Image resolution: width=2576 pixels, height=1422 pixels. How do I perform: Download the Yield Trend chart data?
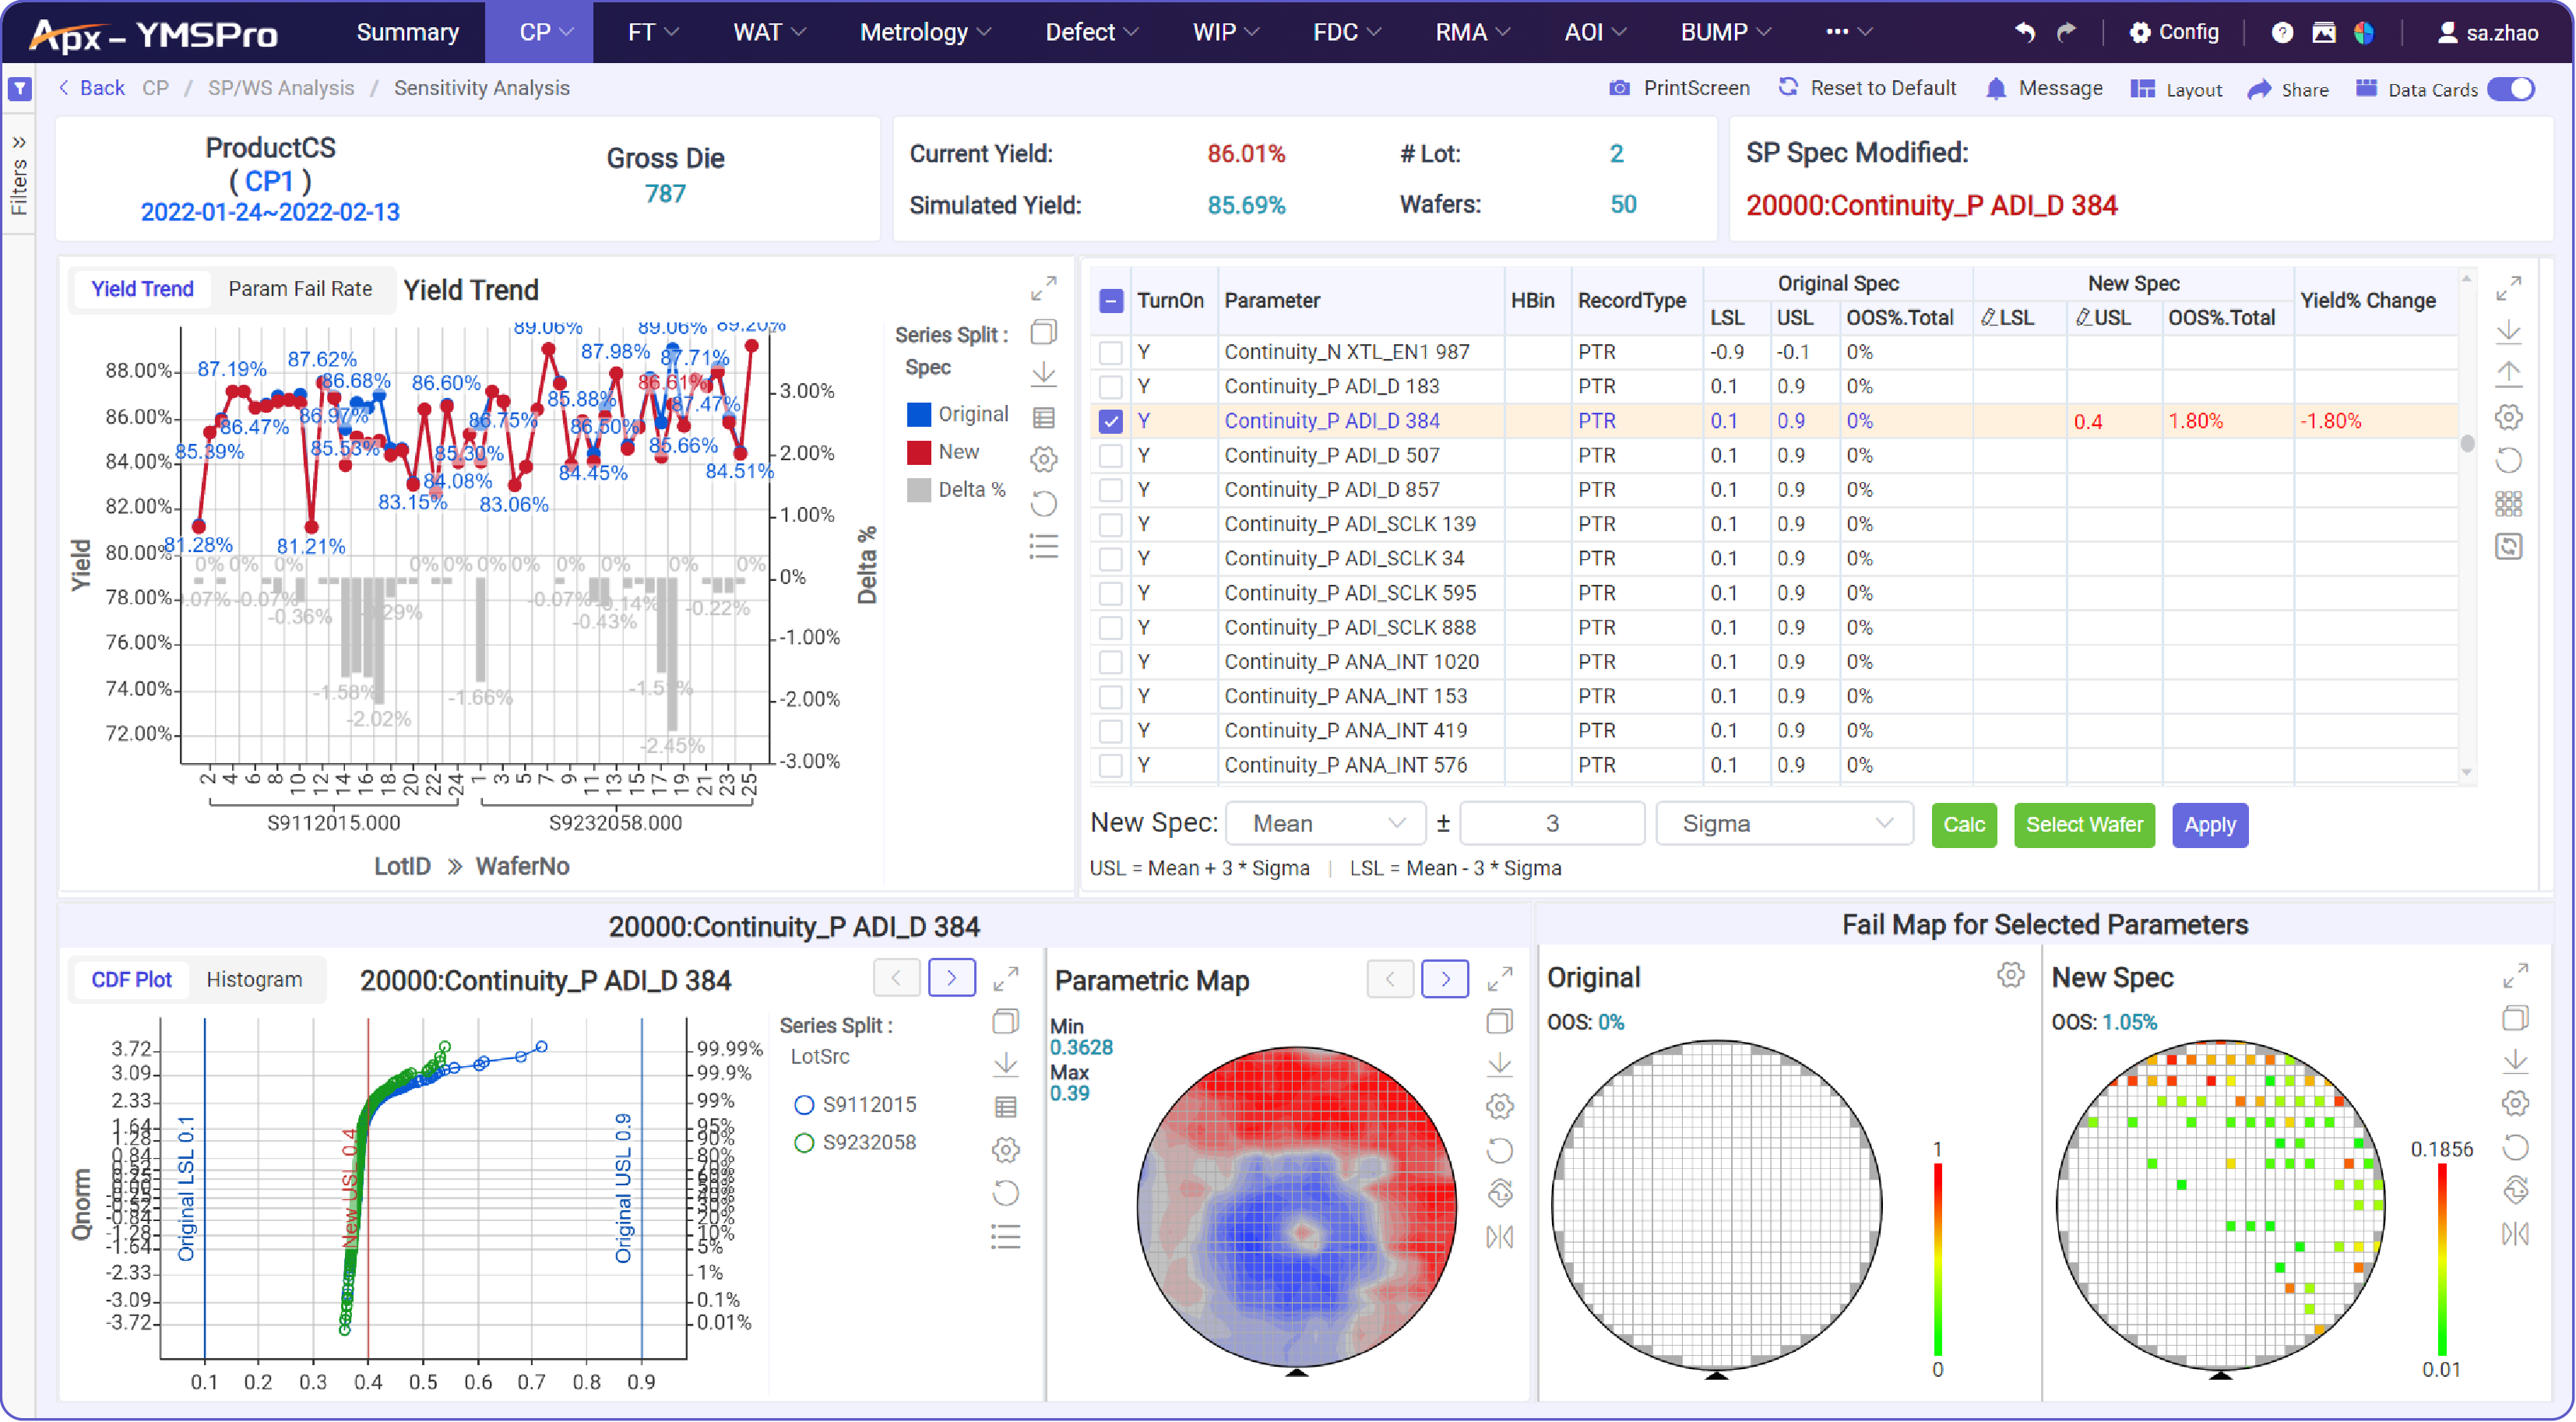tap(1043, 374)
